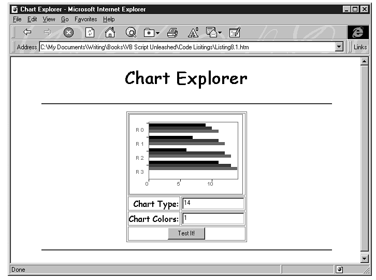This screenshot has height=280, width=376.
Task: Go to the Home page
Action: tap(110, 33)
